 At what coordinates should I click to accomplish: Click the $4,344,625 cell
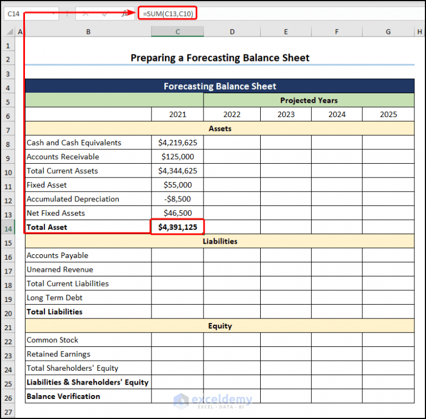pyautogui.click(x=177, y=171)
